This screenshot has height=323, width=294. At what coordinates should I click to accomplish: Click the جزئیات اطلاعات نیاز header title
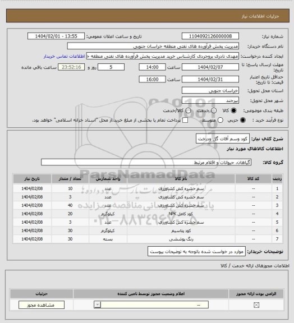point(260,16)
